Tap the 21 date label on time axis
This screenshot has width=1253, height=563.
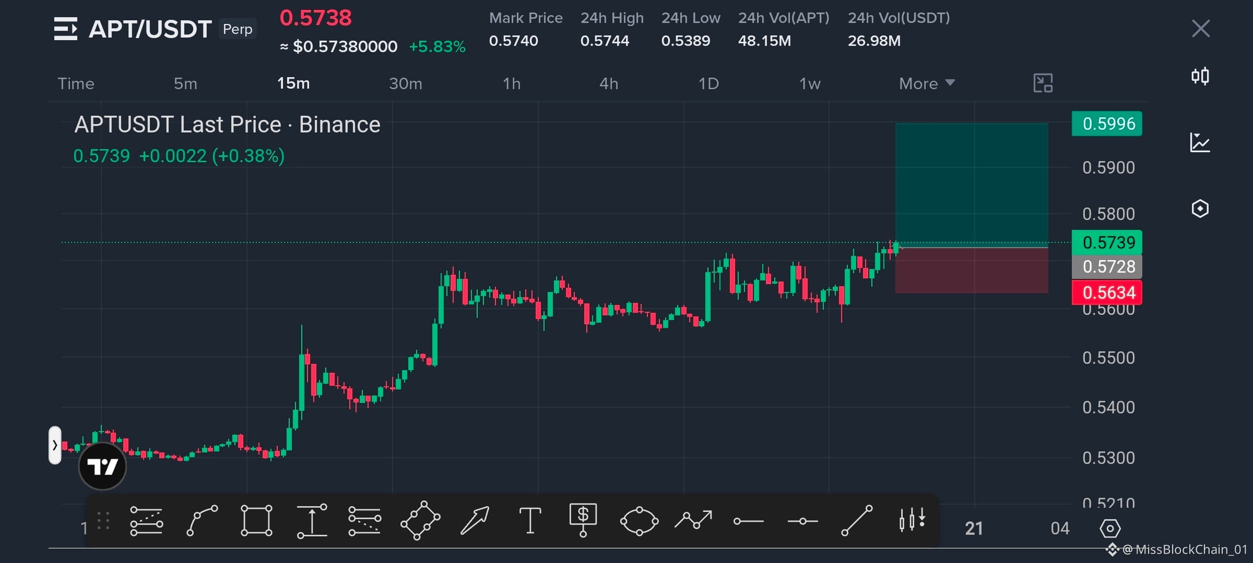[974, 529]
